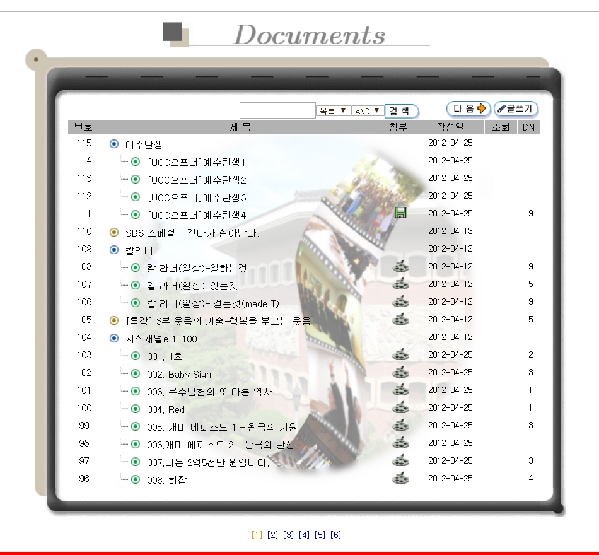Open the attachment icon for 004. Red
The height and width of the screenshot is (555, 599).
(400, 407)
